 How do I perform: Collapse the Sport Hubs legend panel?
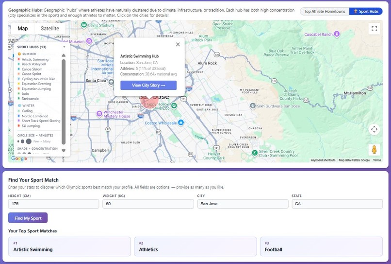click(x=65, y=47)
